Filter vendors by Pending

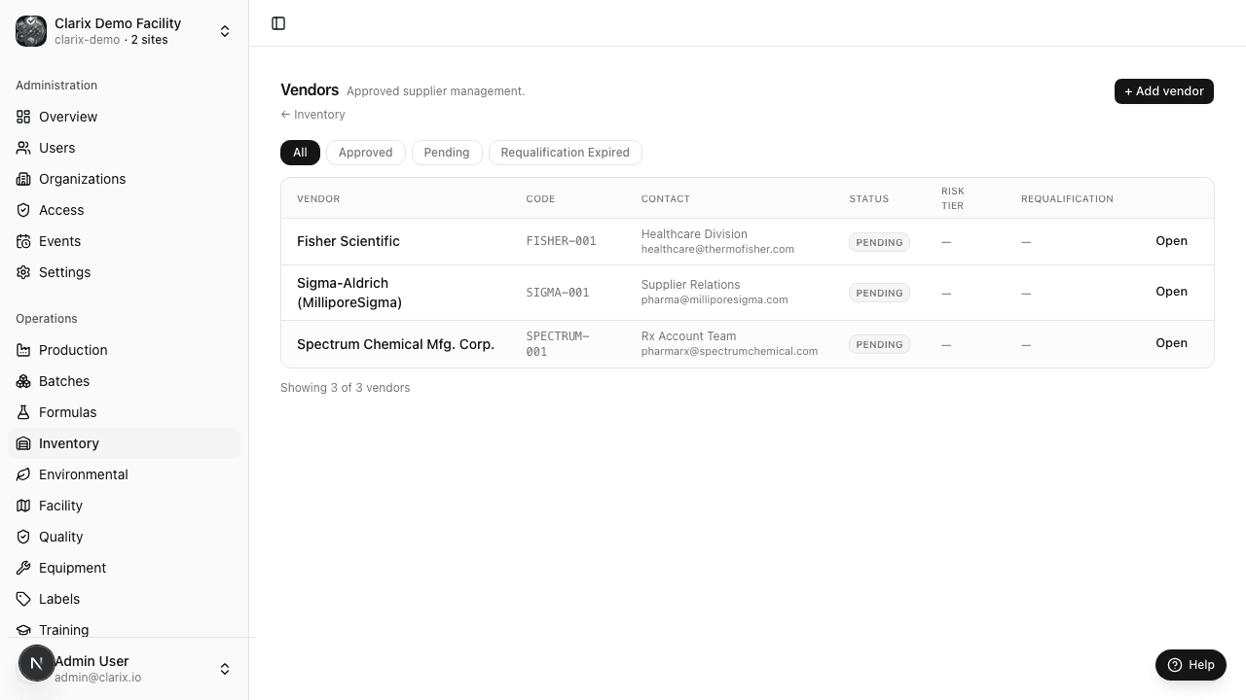coord(447,153)
